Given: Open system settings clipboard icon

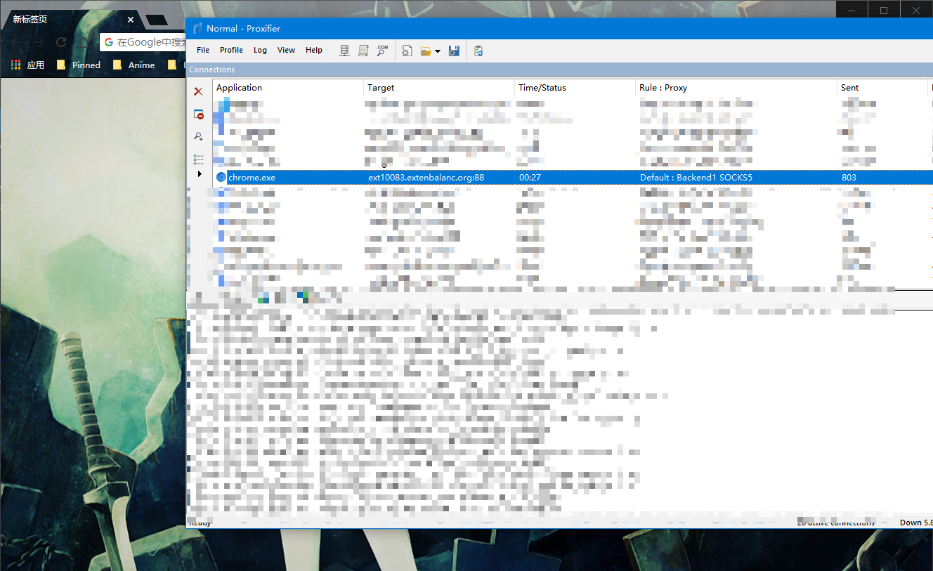Looking at the screenshot, I should point(478,50).
